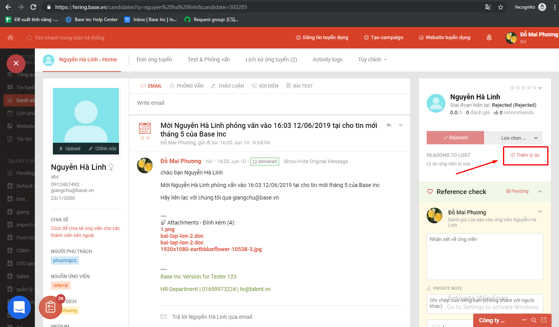Open Website tuyển dụng in the header

tap(445, 38)
